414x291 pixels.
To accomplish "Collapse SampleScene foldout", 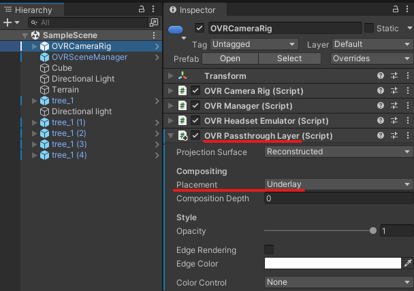I will (x=25, y=35).
